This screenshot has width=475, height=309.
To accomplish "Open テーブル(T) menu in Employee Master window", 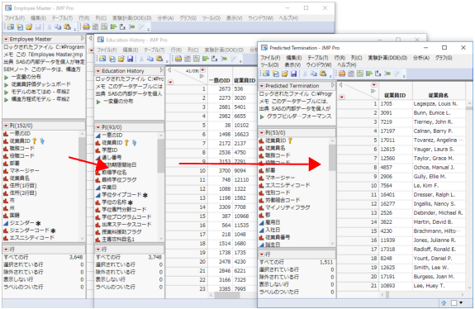I will (x=62, y=18).
